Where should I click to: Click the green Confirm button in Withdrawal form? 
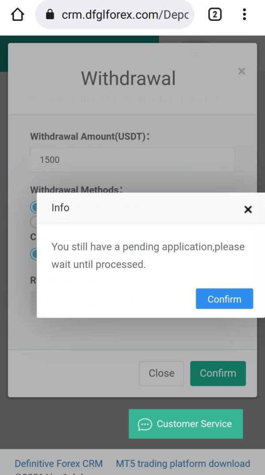[218, 373]
